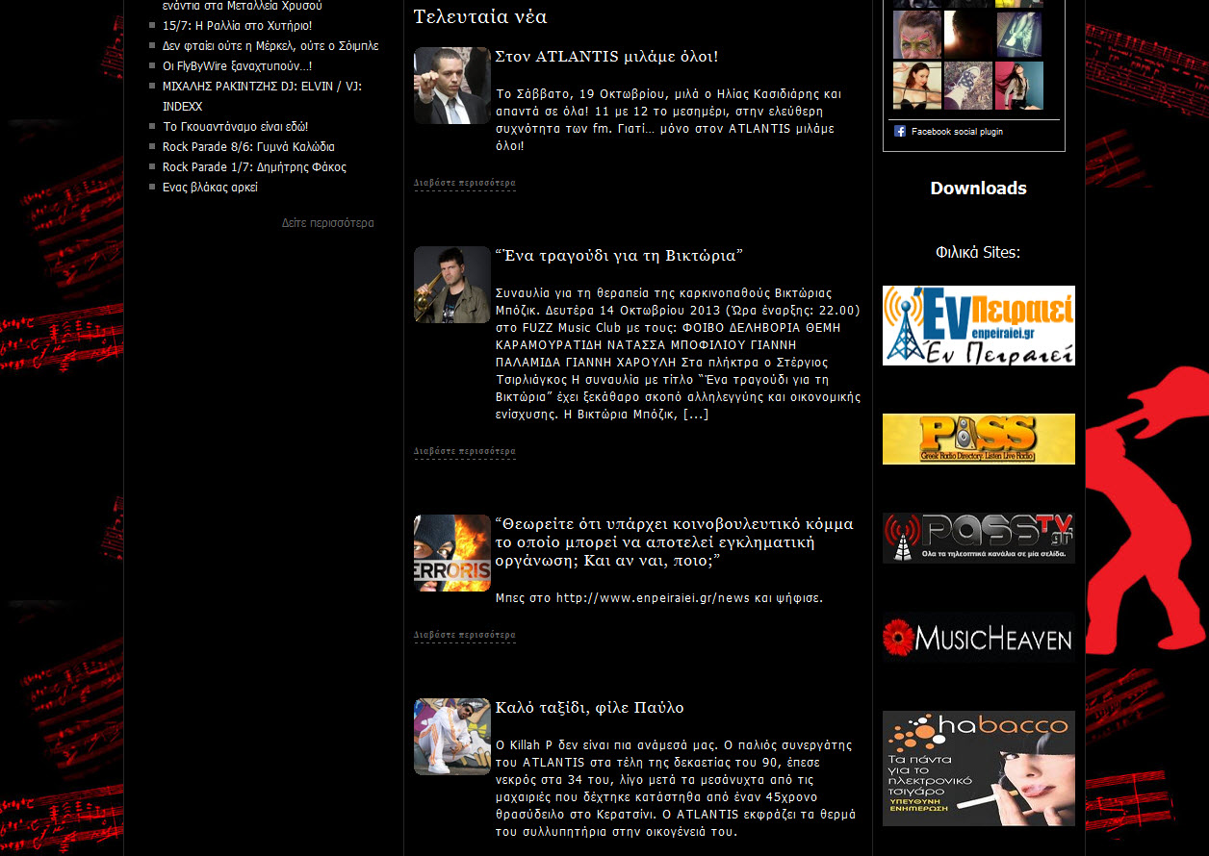Open the PASS Greek Radio Directory banner
Screen dimensions: 1209x856
click(978, 439)
